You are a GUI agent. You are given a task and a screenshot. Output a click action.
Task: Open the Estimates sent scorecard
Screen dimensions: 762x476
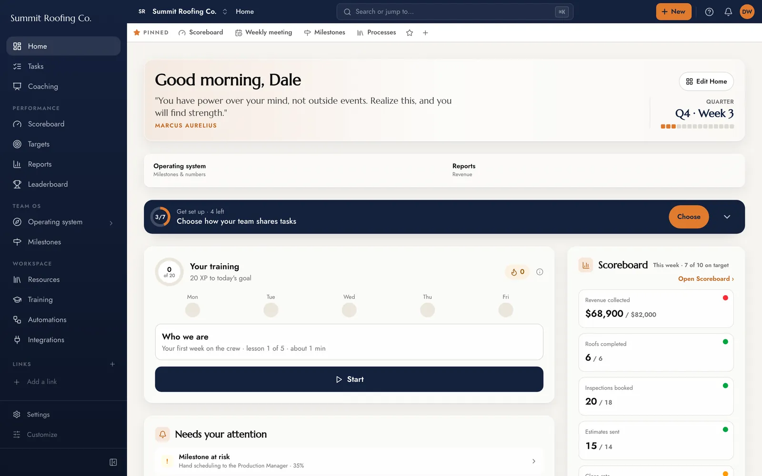pos(656,440)
